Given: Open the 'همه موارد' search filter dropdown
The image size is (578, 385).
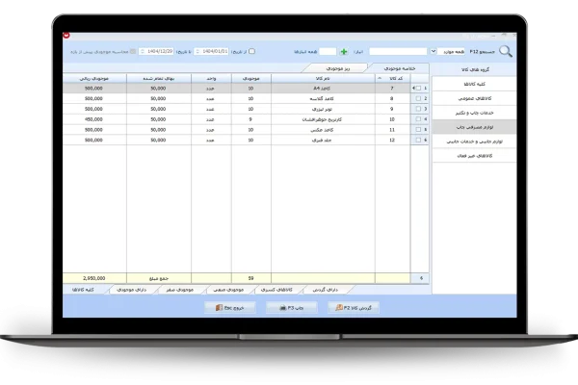Looking at the screenshot, I should click(x=433, y=51).
